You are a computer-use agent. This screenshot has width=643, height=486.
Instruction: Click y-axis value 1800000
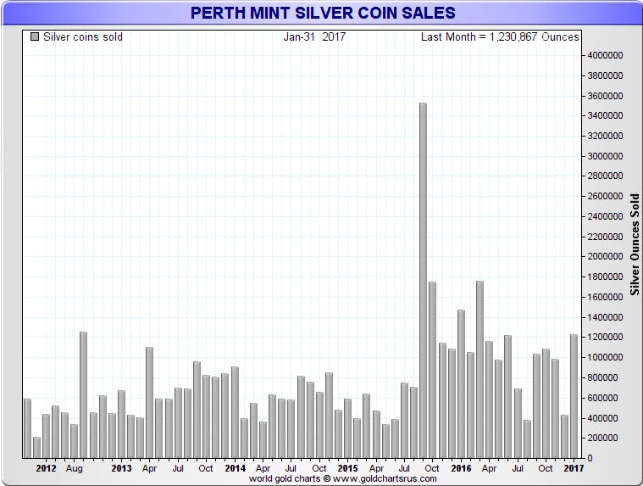tap(605, 277)
